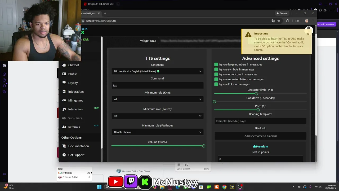
Task: Toggle Ignore links in messages
Action: click(x=216, y=84)
